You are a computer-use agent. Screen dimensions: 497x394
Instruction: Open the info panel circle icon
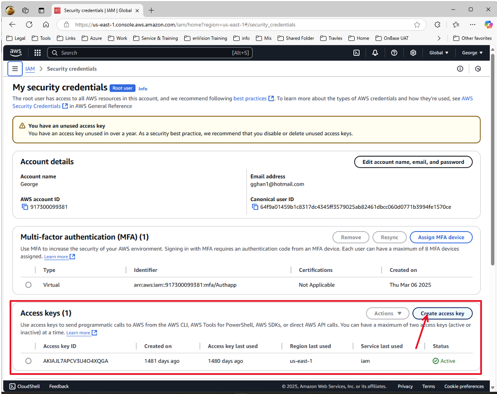point(460,69)
